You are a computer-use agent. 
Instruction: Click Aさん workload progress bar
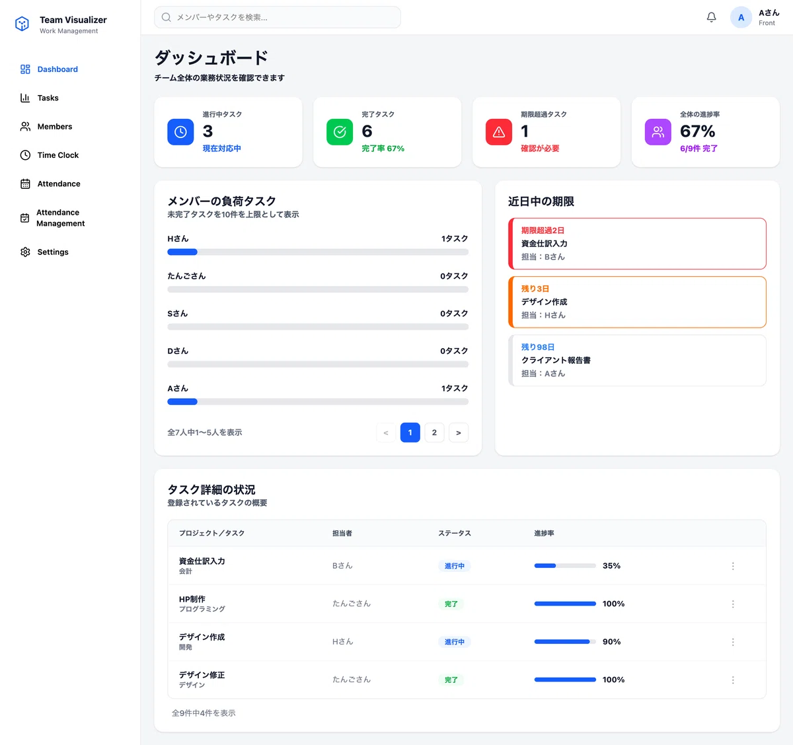coord(318,402)
